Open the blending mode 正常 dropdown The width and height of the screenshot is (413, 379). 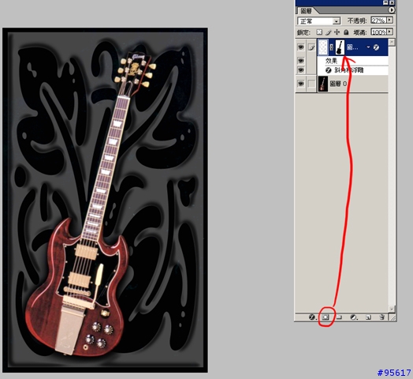click(x=337, y=21)
